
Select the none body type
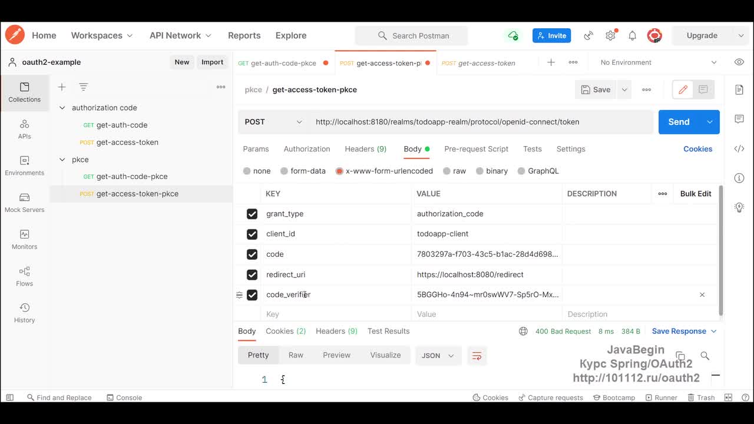[x=257, y=171]
